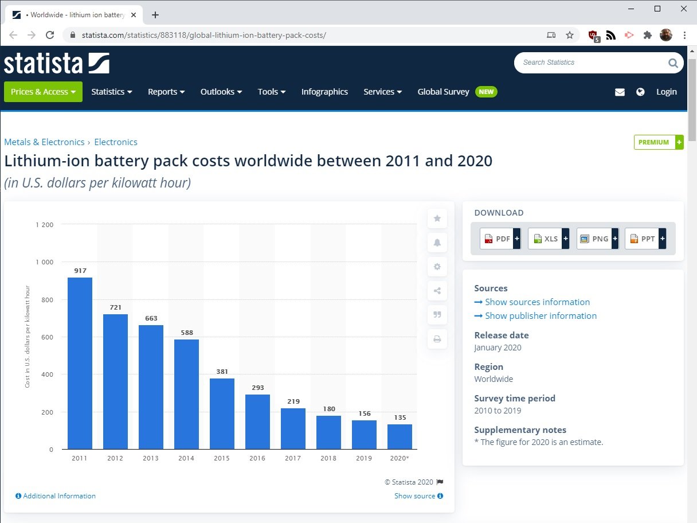
Task: Click the search magnifier icon
Action: [x=673, y=63]
